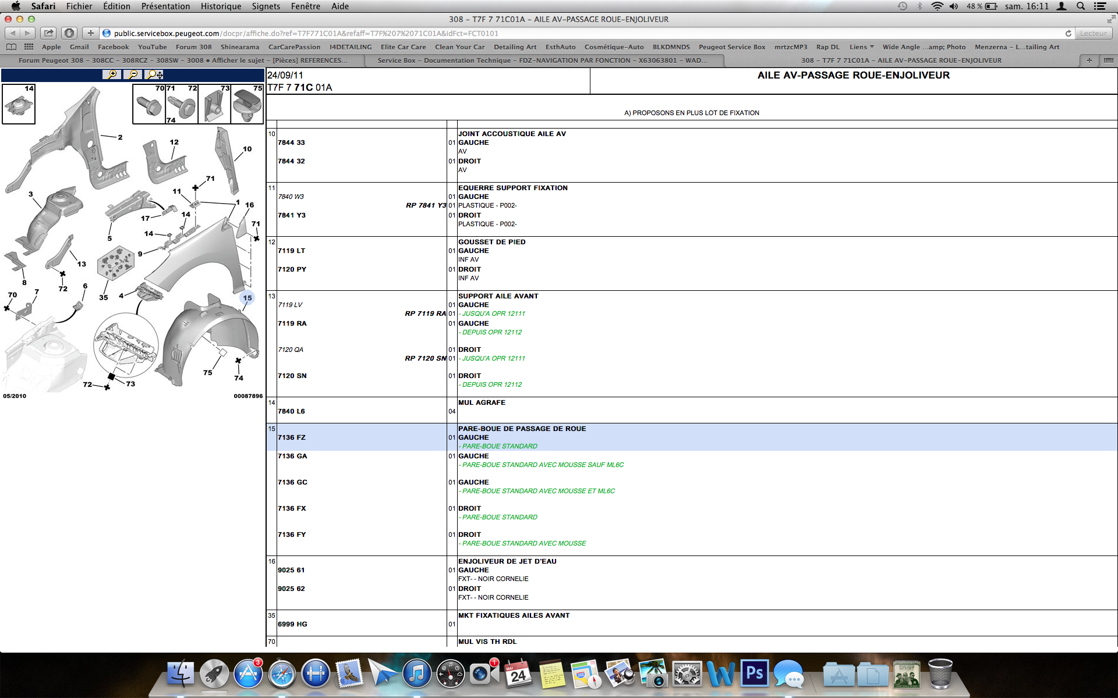
Task: Click the Lecteur reader button
Action: point(1093,33)
